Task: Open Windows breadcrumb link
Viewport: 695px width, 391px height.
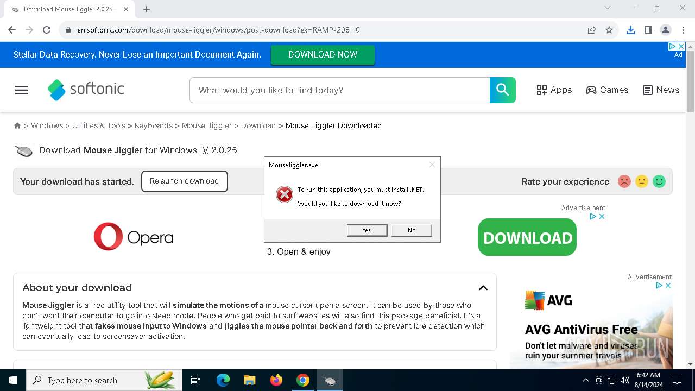Action: pyautogui.click(x=47, y=125)
